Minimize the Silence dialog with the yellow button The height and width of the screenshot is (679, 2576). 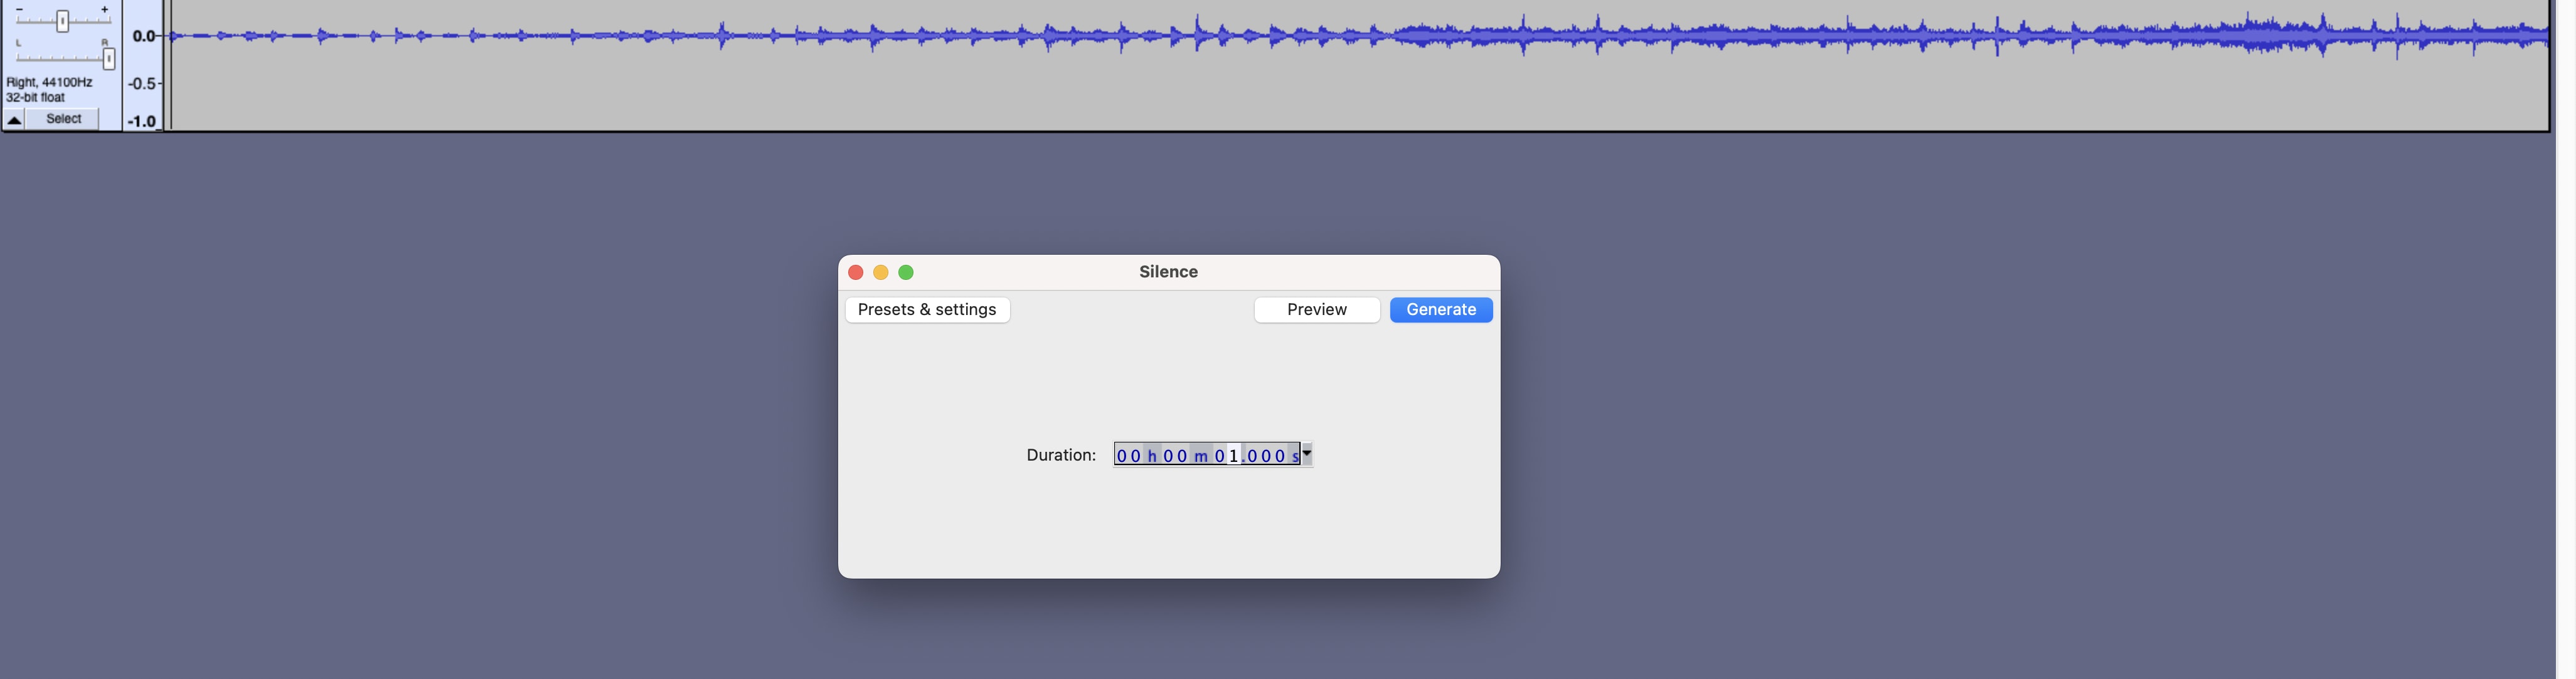click(x=880, y=272)
